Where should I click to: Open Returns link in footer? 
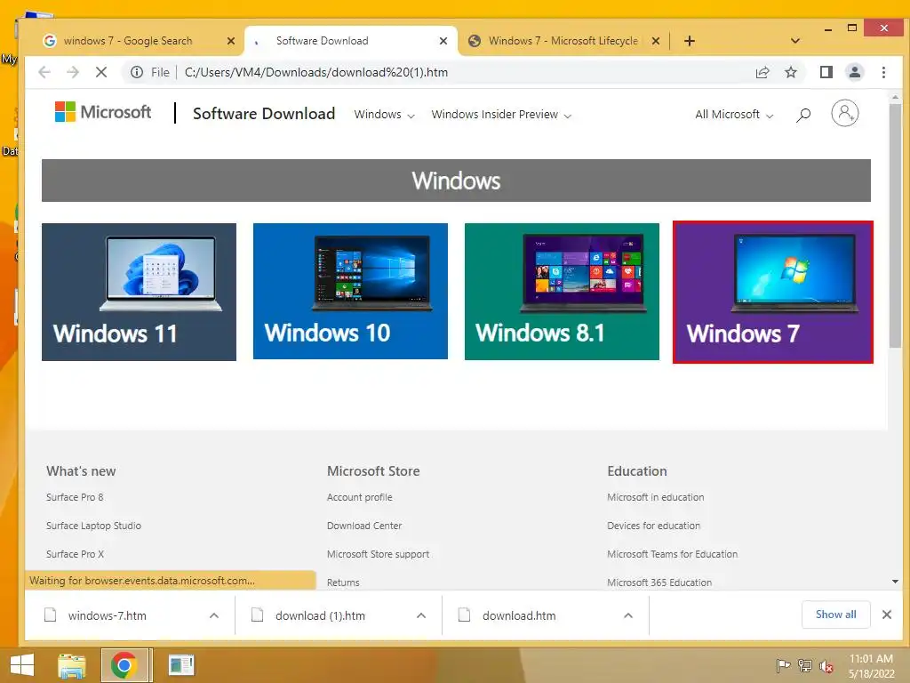[x=343, y=583]
